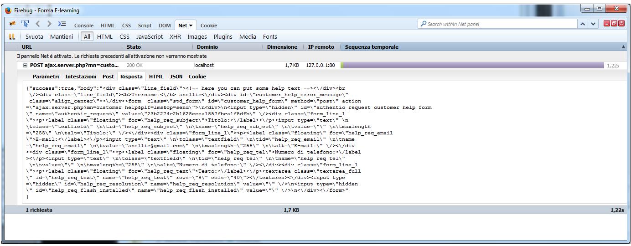Click the purple request timeline bar

(x=472, y=66)
